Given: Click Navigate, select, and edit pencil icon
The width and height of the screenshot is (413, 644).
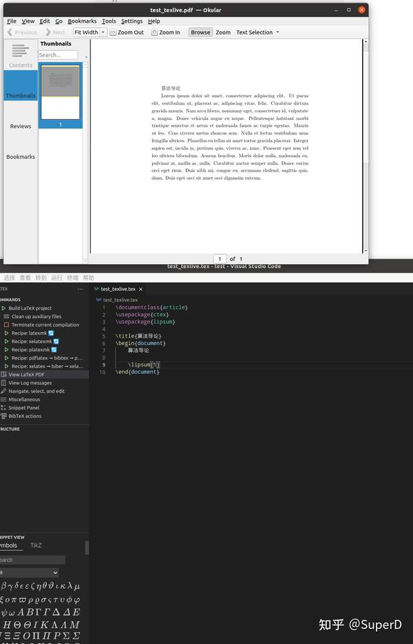Looking at the screenshot, I should coord(3,391).
